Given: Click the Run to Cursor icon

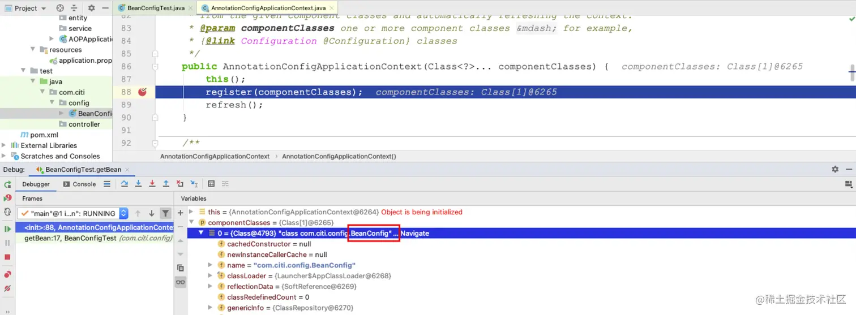Looking at the screenshot, I should 194,184.
